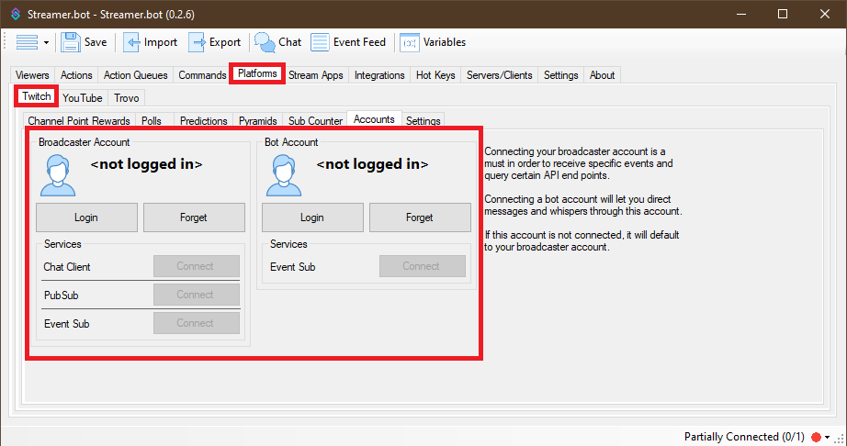Click the Save floppy disk icon
Screen dimensions: 847x446
coord(70,42)
